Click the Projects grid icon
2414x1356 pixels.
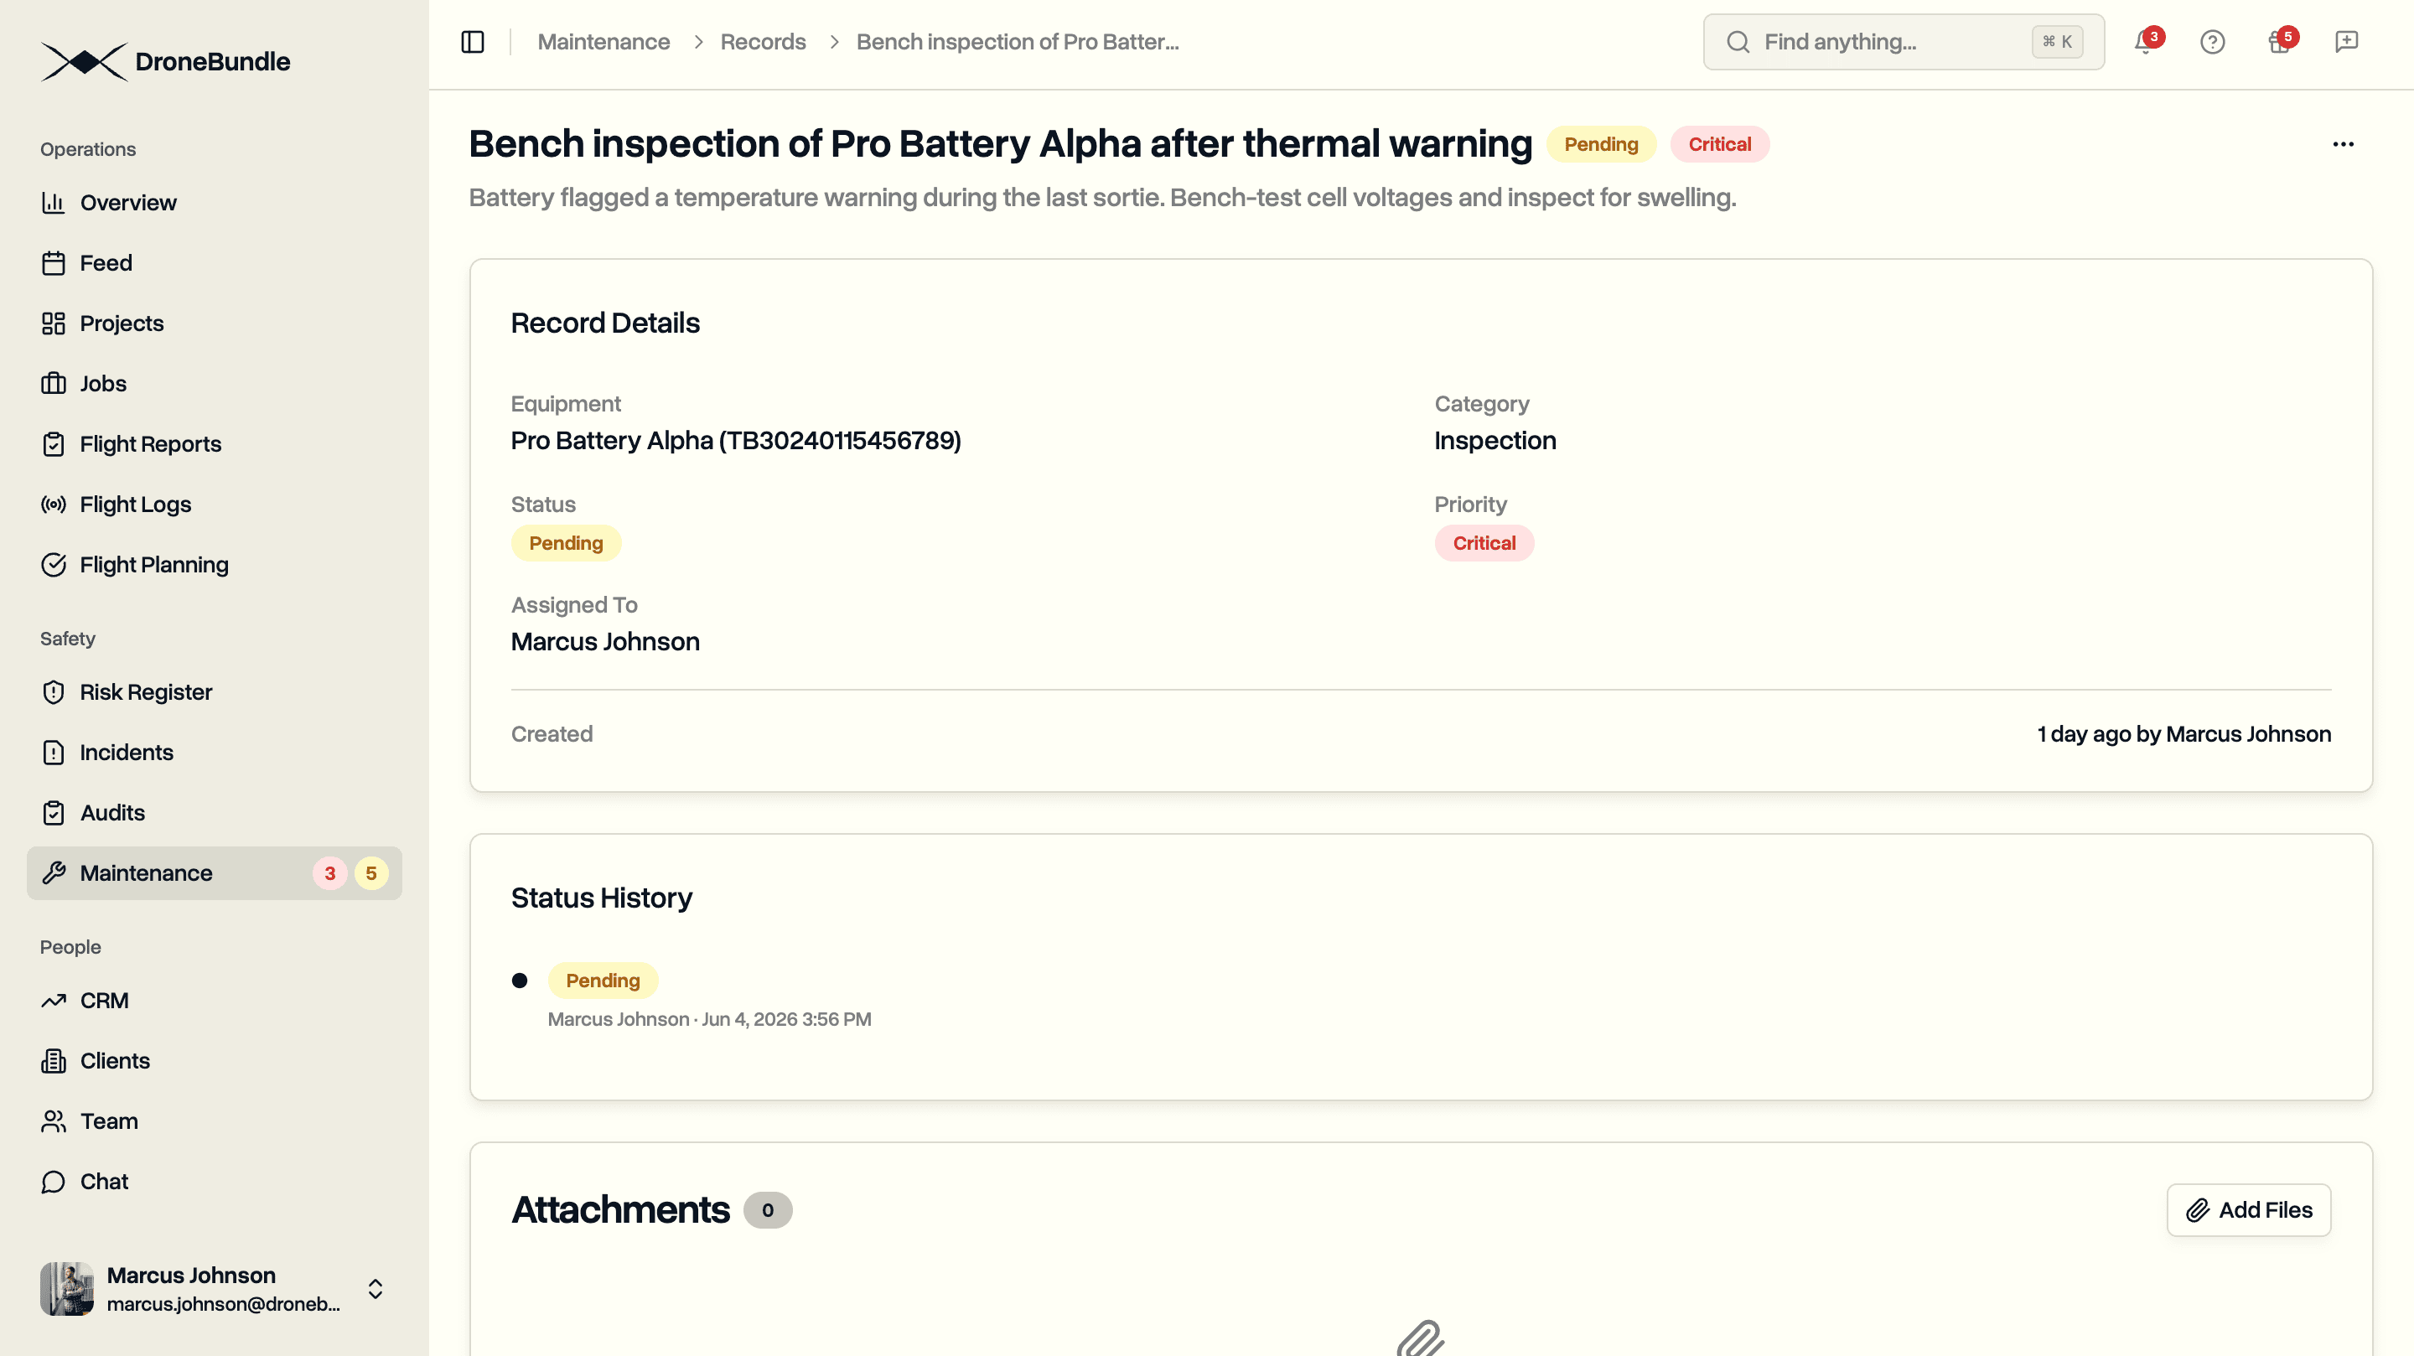pos(54,323)
